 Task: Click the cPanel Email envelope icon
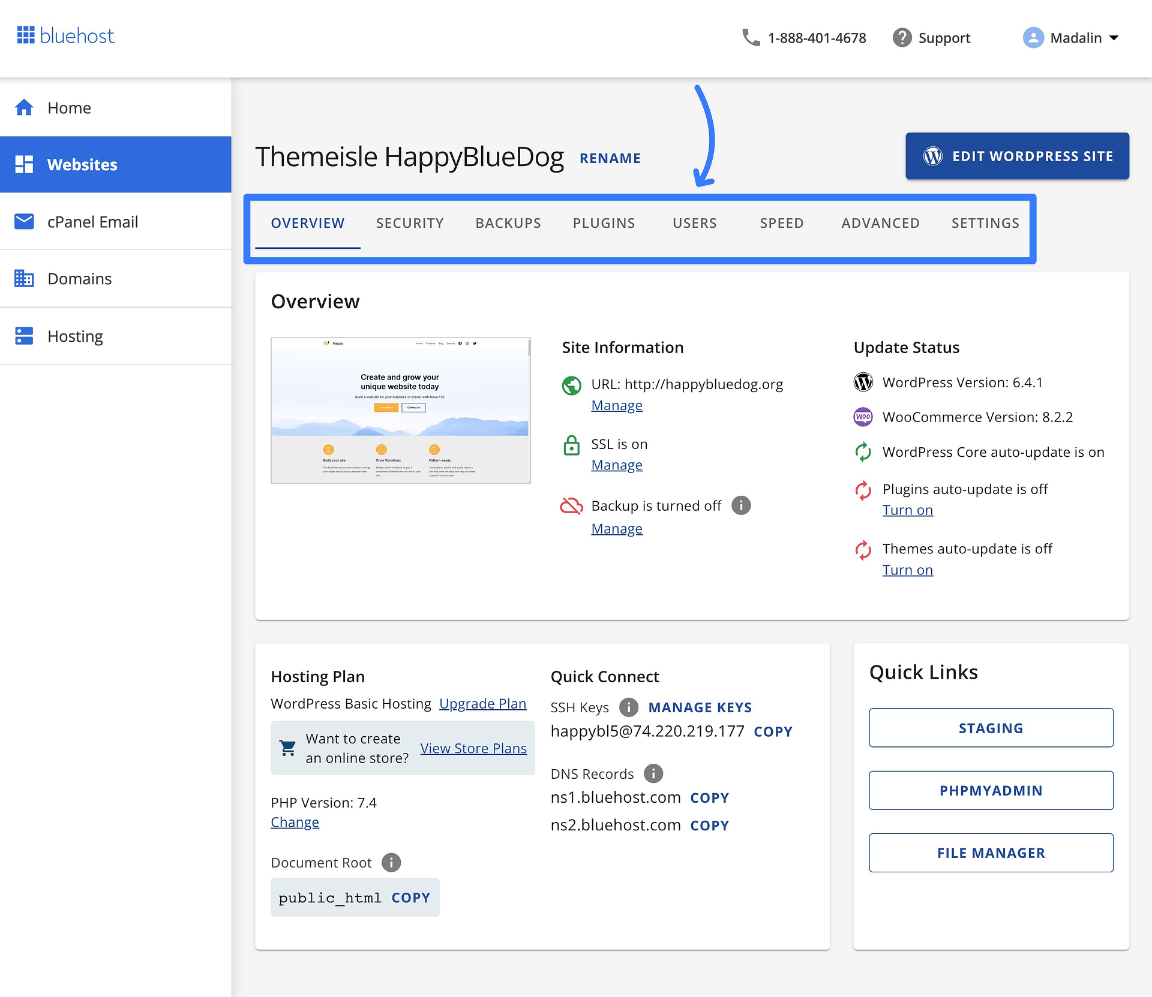pyautogui.click(x=24, y=222)
